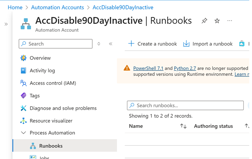The image size is (252, 159).
Task: Click the Diagnose wrench icon
Action: click(23, 108)
